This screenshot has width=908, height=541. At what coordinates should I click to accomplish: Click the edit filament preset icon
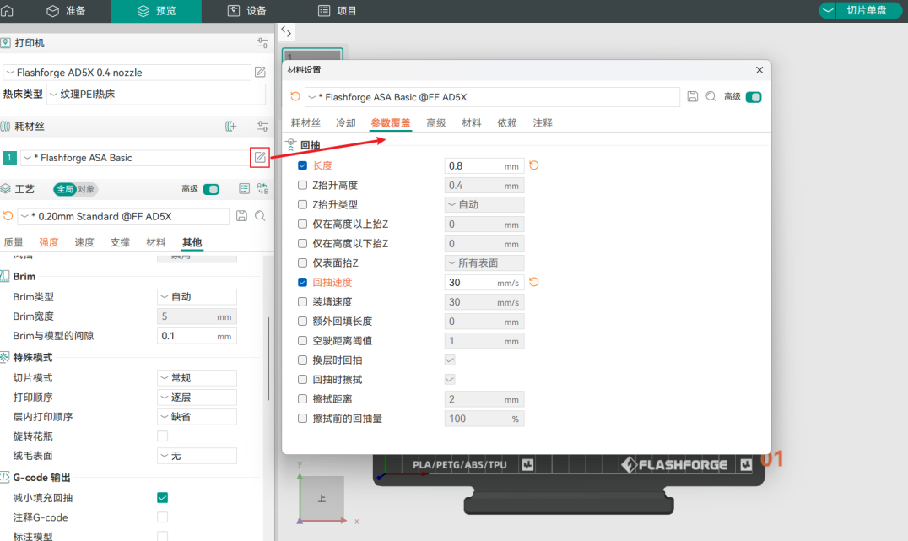[260, 157]
